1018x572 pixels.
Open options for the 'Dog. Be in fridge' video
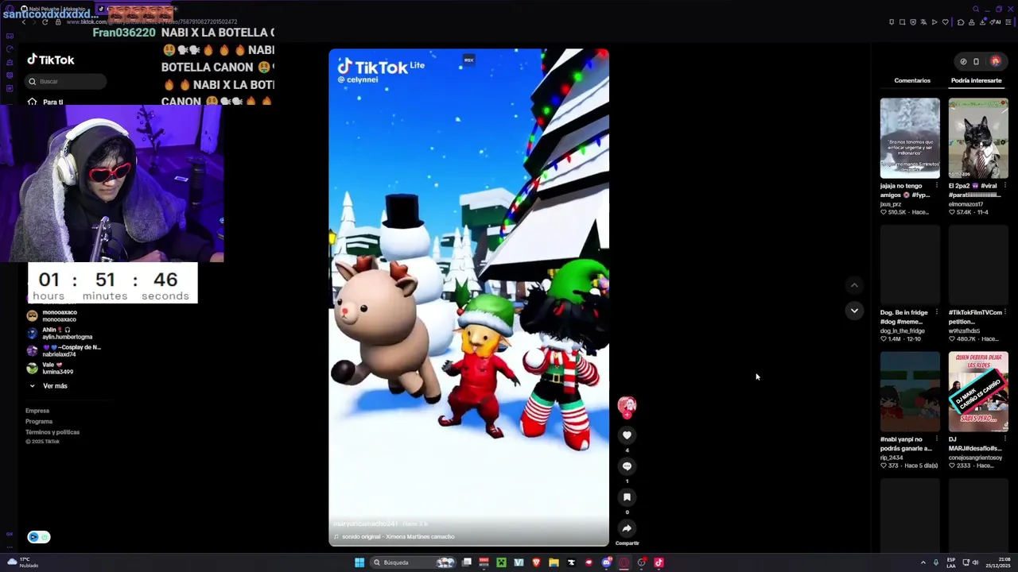[936, 312]
